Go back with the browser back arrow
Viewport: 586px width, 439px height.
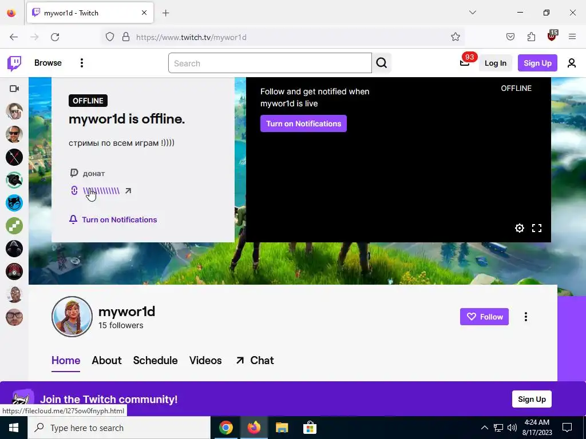(14, 37)
